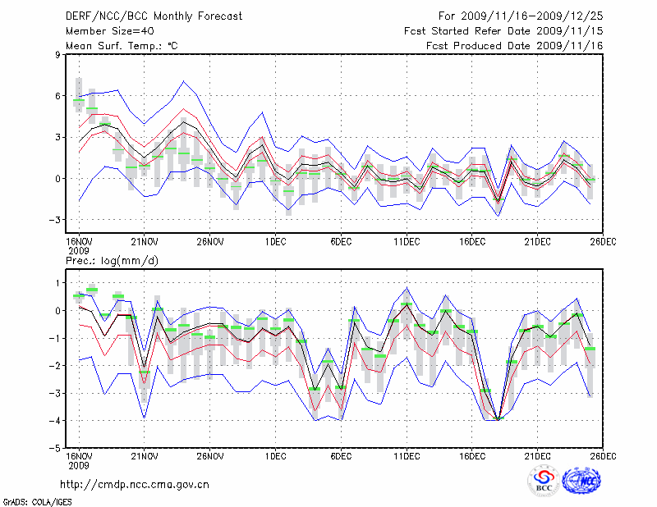Click 1DEC on the temperature chart axis
The width and height of the screenshot is (657, 507).
click(x=275, y=242)
